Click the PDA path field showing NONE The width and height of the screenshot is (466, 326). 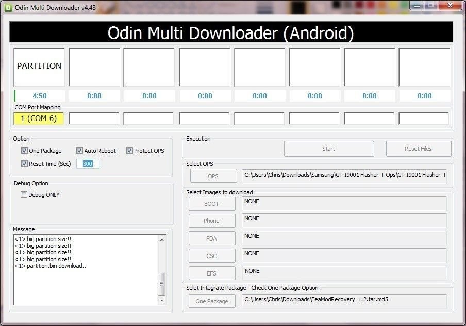click(x=344, y=238)
